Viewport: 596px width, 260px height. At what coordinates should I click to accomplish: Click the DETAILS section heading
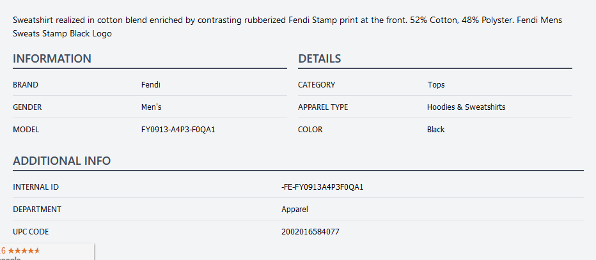[x=319, y=59]
